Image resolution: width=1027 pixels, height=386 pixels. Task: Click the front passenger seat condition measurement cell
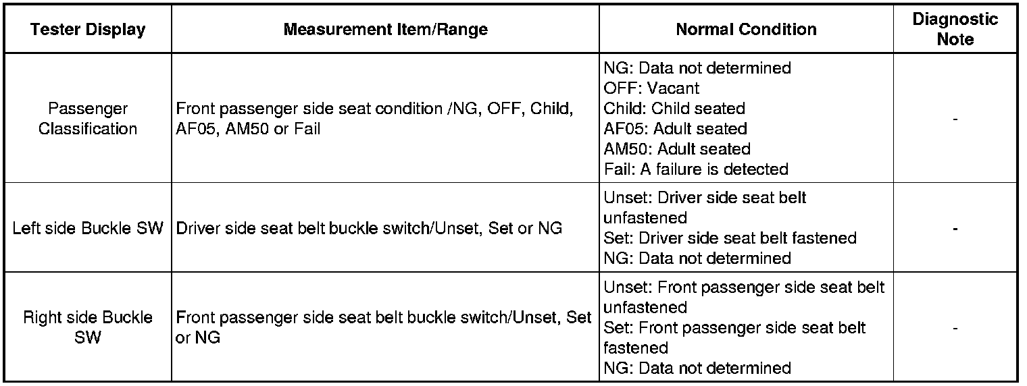(375, 119)
